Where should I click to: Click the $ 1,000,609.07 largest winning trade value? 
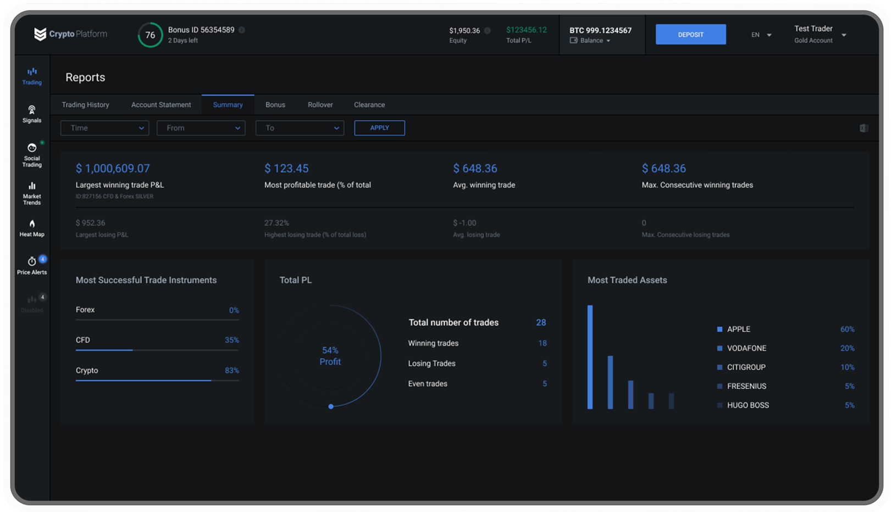[x=113, y=169]
